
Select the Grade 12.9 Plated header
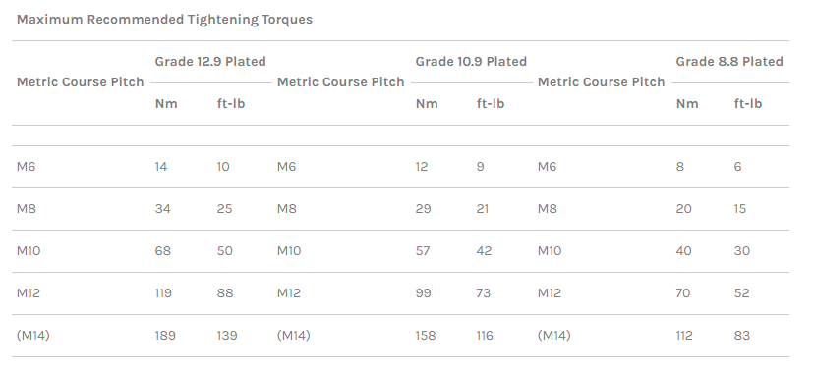click(x=210, y=61)
